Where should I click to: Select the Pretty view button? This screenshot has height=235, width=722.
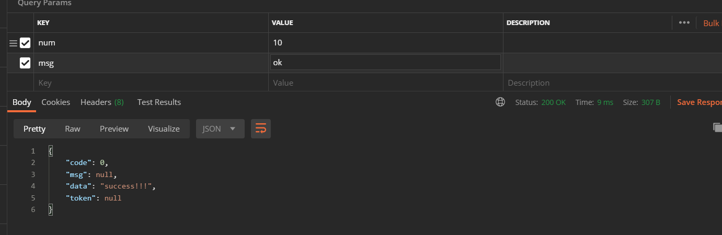coord(35,128)
